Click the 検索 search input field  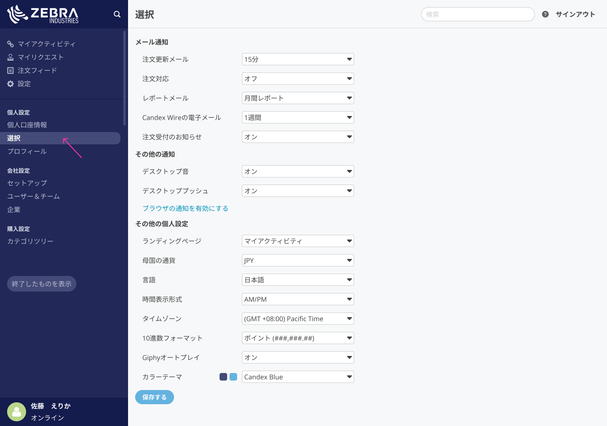pyautogui.click(x=478, y=14)
